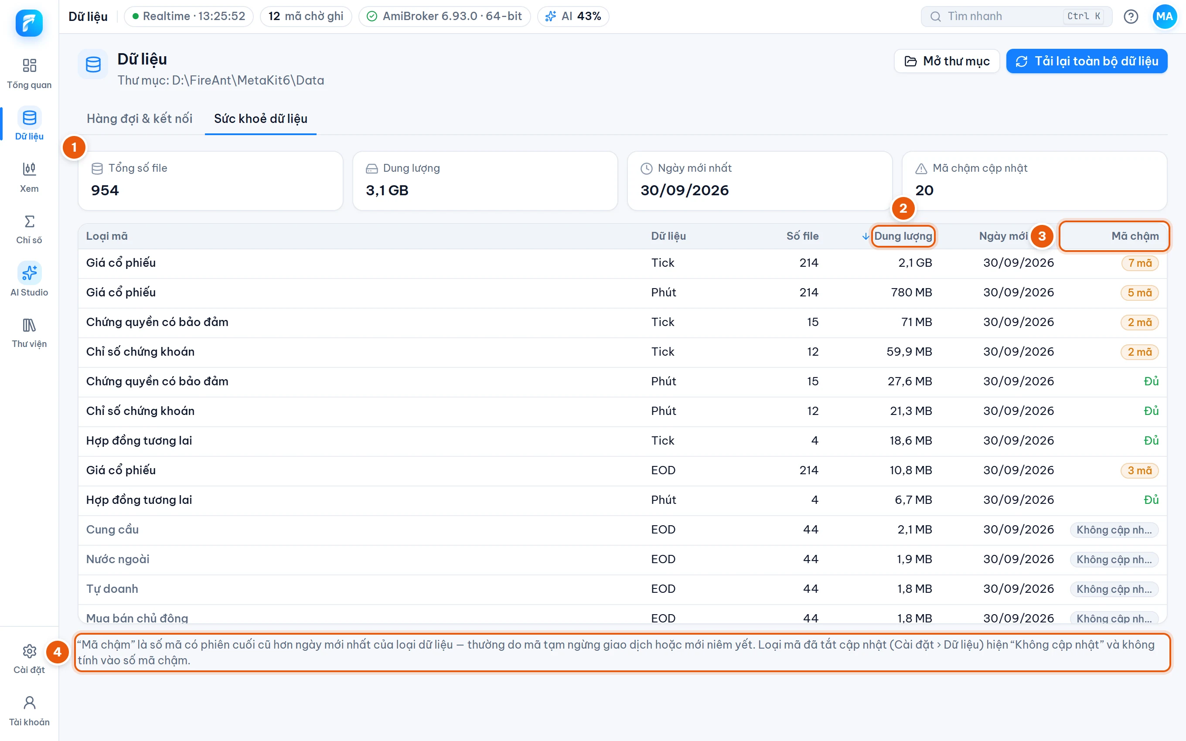Viewport: 1186px width, 741px height.
Task: Click Mở thư mục button
Action: pyautogui.click(x=947, y=61)
